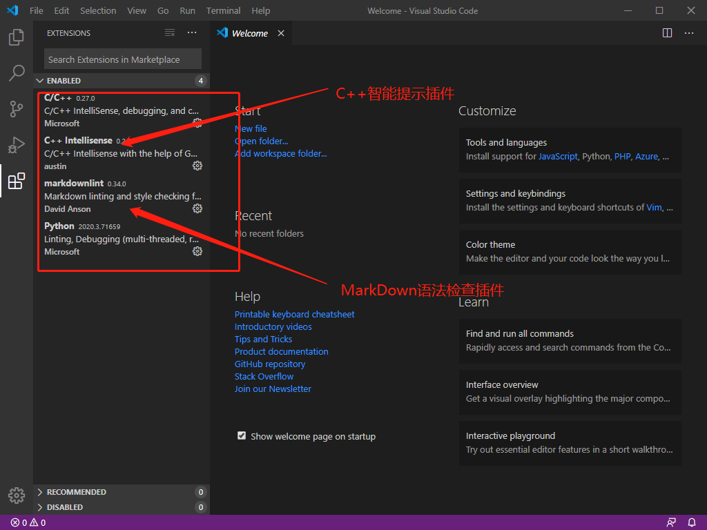Click the No recent folders text
The image size is (707, 530).
coord(269,233)
